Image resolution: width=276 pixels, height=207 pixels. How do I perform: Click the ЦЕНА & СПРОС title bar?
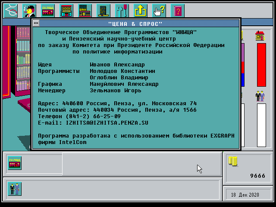point(135,24)
